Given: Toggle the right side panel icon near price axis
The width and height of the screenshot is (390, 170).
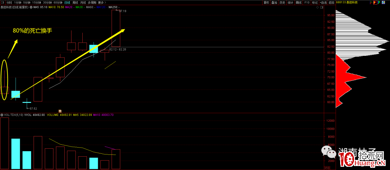Looking at the screenshot, I should pyautogui.click(x=322, y=8).
